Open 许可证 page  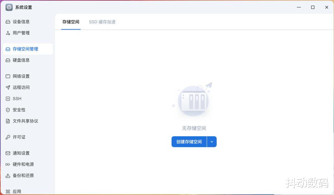tap(28, 137)
